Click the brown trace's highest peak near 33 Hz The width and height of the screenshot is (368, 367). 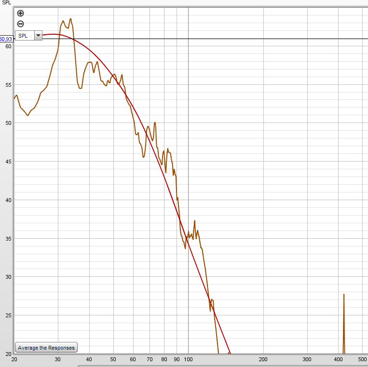[x=70, y=19]
